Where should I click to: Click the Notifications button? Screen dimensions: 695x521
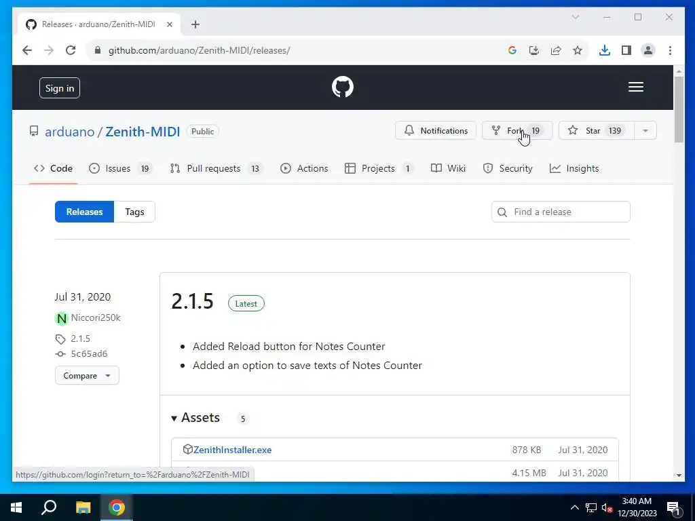point(435,131)
